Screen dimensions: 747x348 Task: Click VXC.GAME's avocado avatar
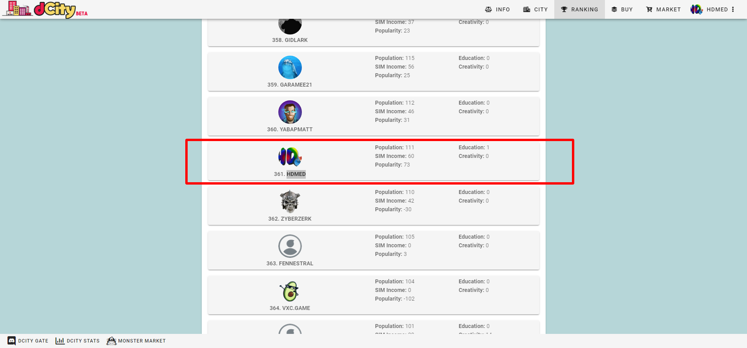[x=290, y=291]
